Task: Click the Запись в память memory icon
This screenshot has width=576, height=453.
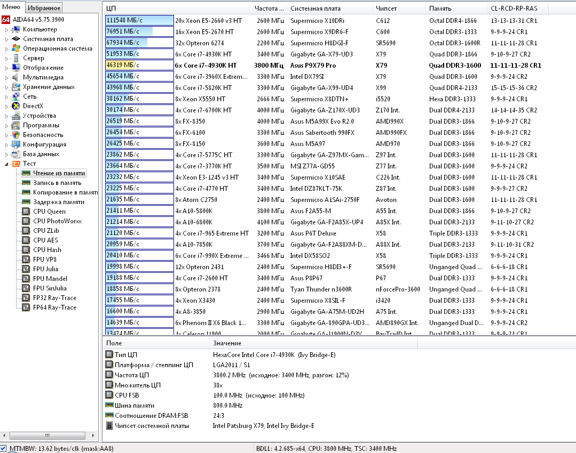Action: [26, 183]
